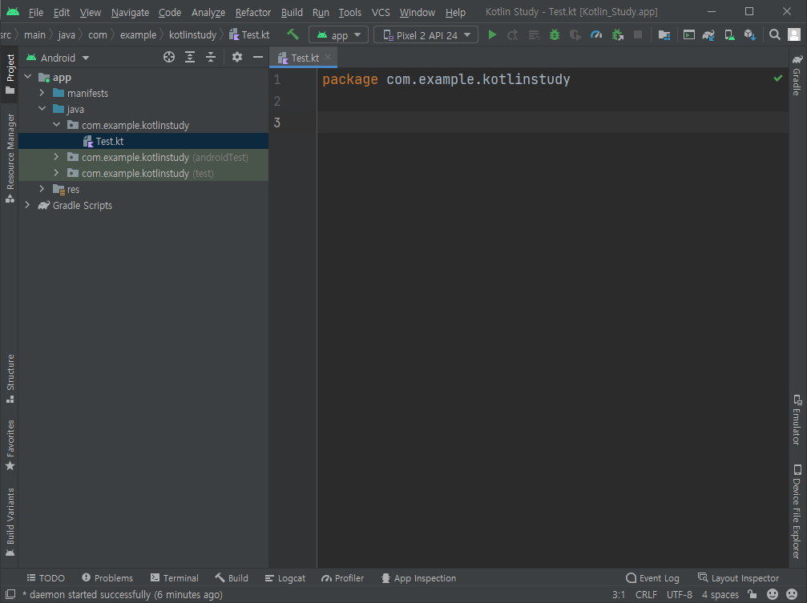Image resolution: width=807 pixels, height=603 pixels.
Task: Click the green inspection checkmark in editor
Action: tap(777, 78)
